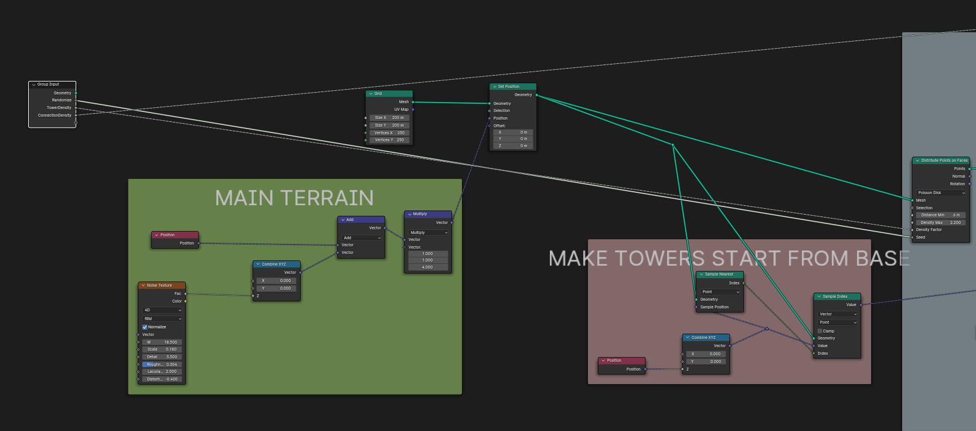Click the Size X field in Grid node

[x=390, y=118]
